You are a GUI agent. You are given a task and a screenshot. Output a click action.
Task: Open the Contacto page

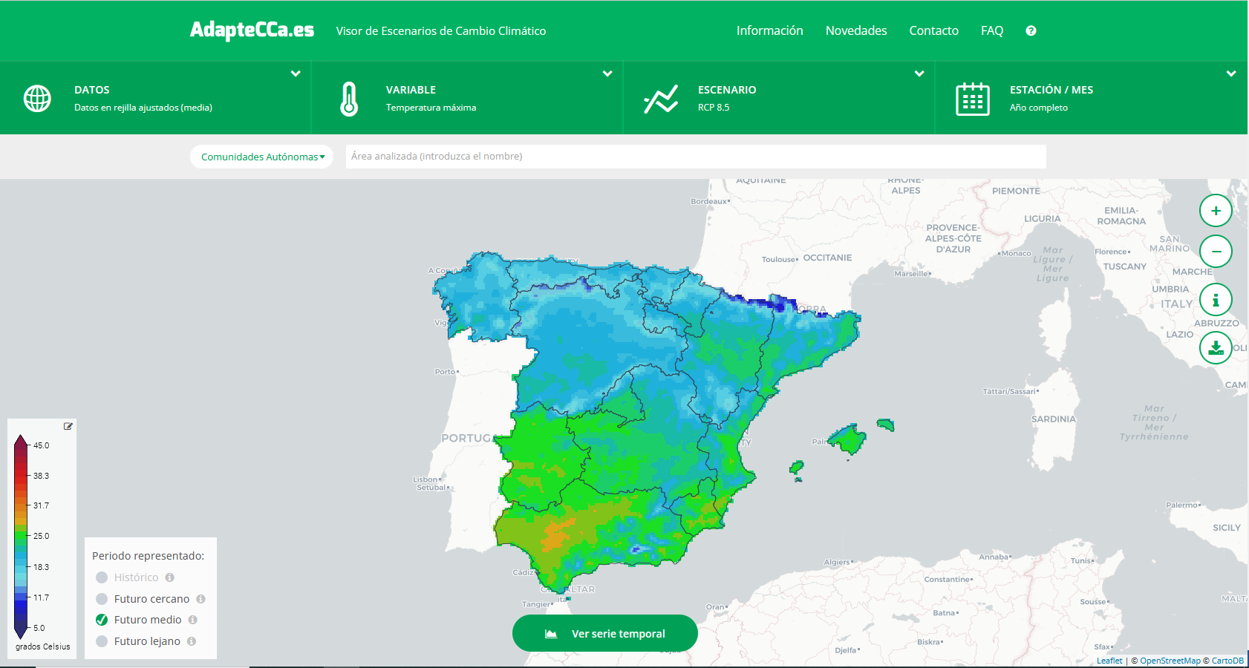tap(934, 30)
